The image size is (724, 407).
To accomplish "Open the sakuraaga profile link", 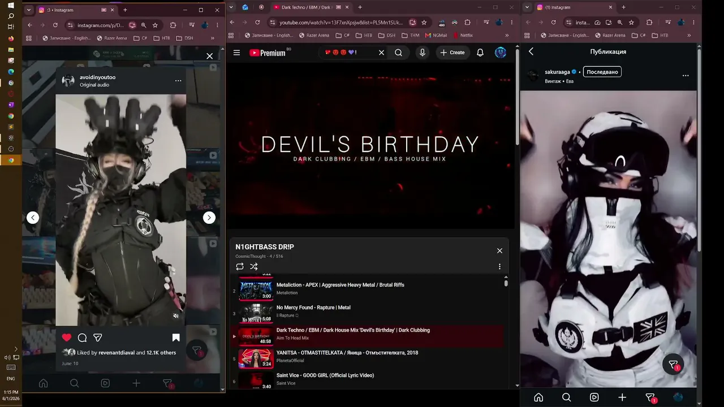I will click(557, 72).
